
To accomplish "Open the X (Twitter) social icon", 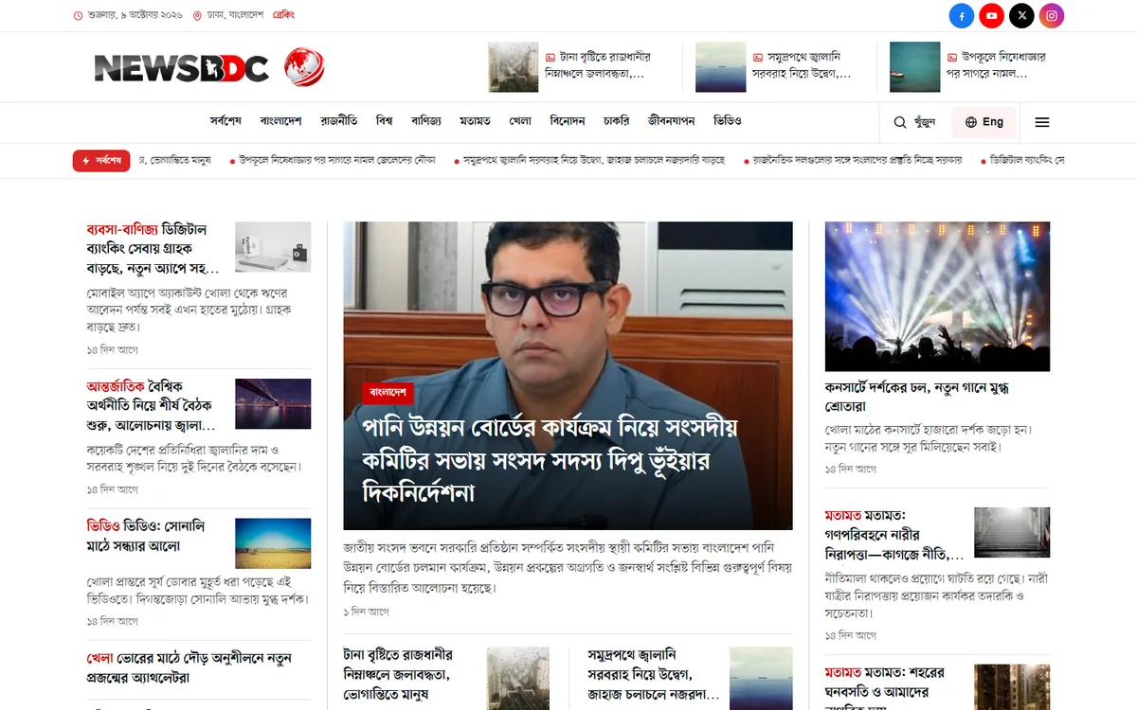I will (x=1021, y=16).
